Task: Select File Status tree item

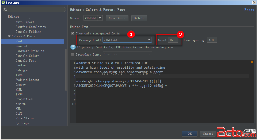Action: (x=25, y=118)
